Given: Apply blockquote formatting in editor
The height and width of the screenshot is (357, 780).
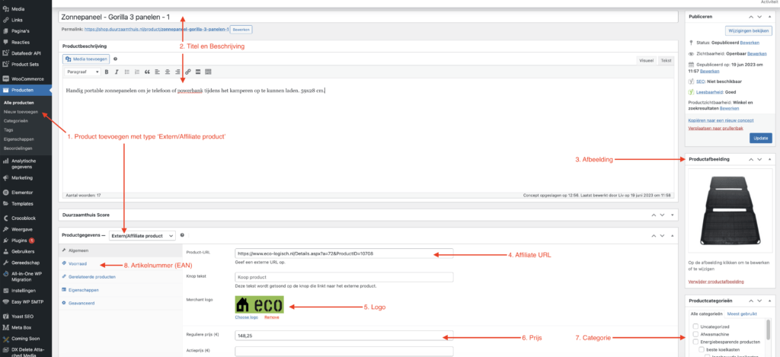Looking at the screenshot, I should pos(147,72).
